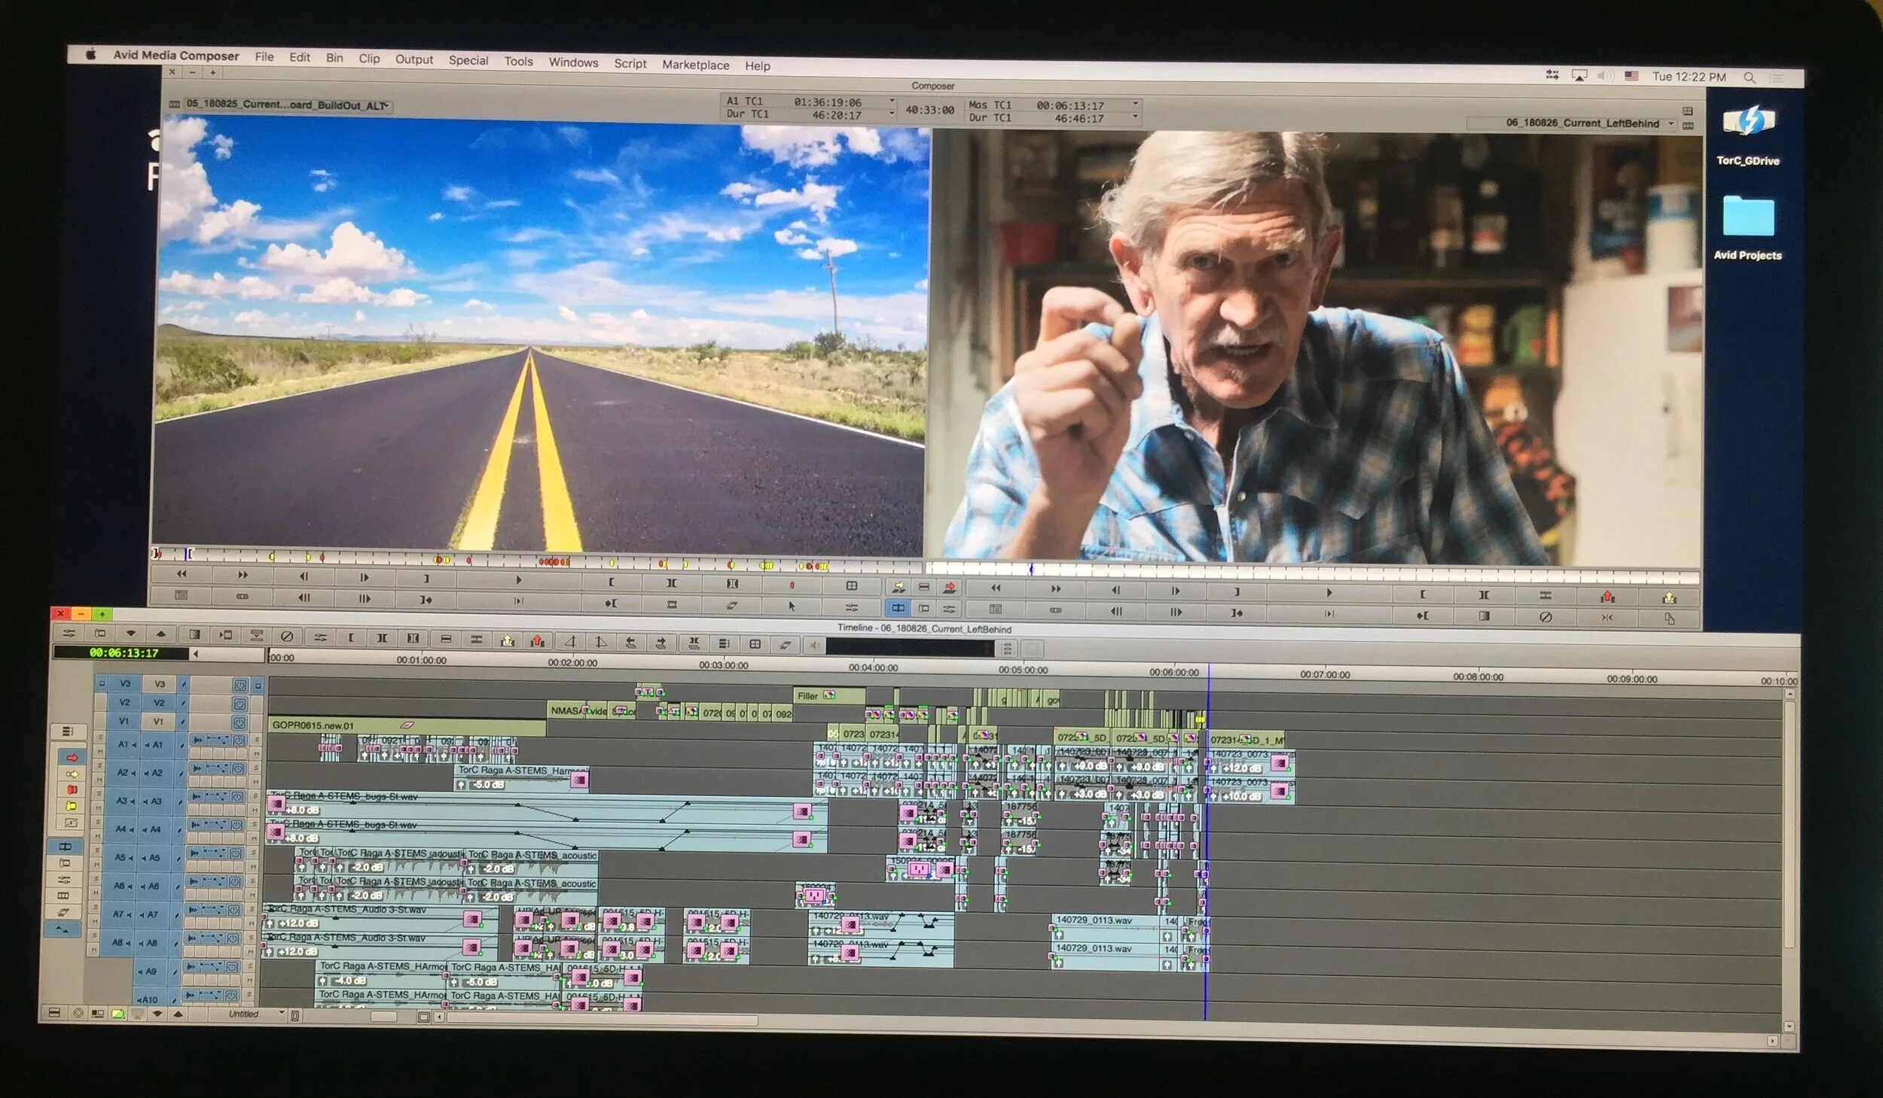Open the source clip name dropdown 05_180825_Current
Image resolution: width=1883 pixels, height=1098 pixels.
click(286, 105)
